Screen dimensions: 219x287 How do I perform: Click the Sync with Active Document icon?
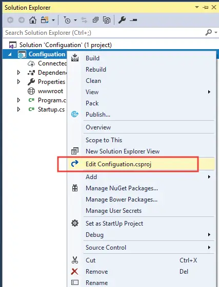84,20
